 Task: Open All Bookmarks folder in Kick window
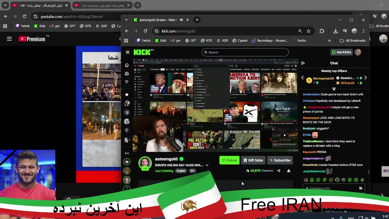coord(353,40)
